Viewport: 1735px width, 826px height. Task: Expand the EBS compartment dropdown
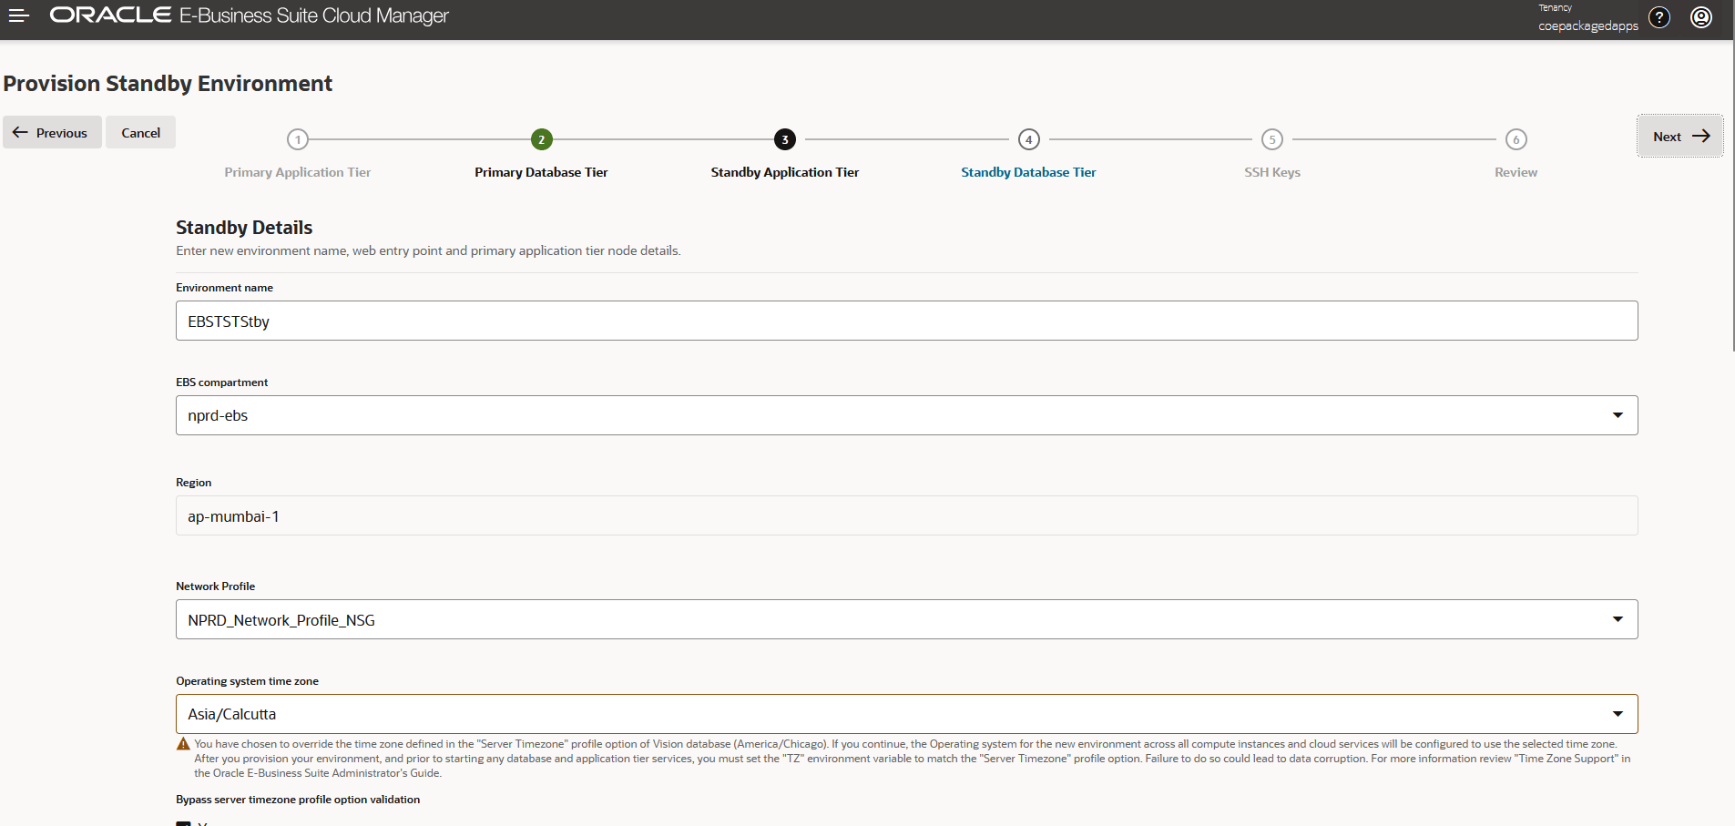pyautogui.click(x=1618, y=415)
